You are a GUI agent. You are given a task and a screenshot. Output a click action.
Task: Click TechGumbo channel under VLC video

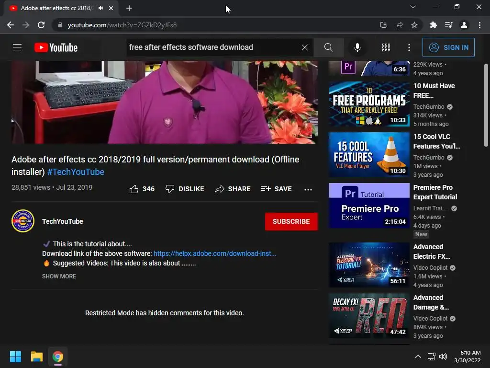click(x=429, y=157)
